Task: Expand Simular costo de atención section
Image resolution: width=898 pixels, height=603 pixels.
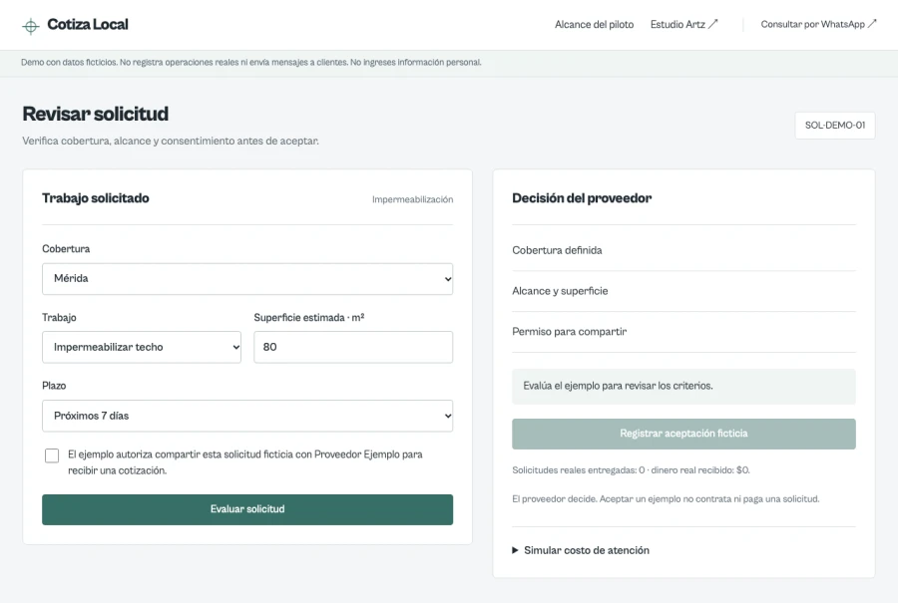Action: tap(581, 550)
